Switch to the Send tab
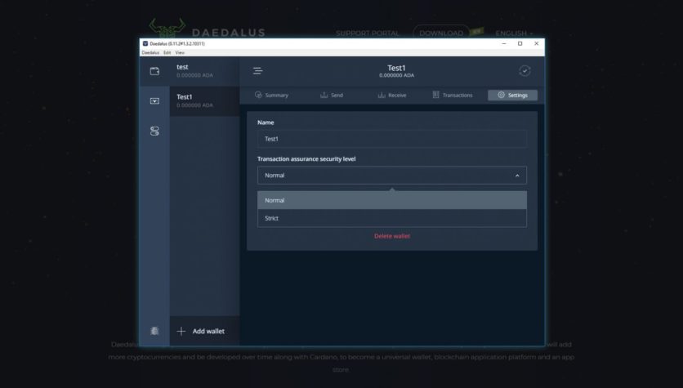Image resolution: width=683 pixels, height=388 pixels. coord(332,95)
